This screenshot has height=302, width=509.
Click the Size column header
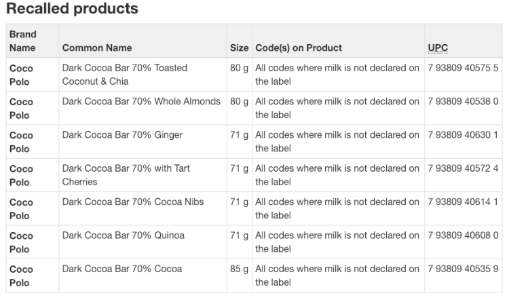240,48
